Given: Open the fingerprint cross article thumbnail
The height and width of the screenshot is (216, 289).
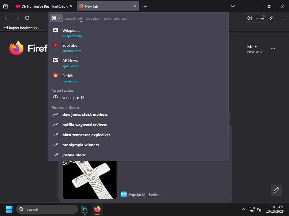Looking at the screenshot, I should click(x=89, y=180).
